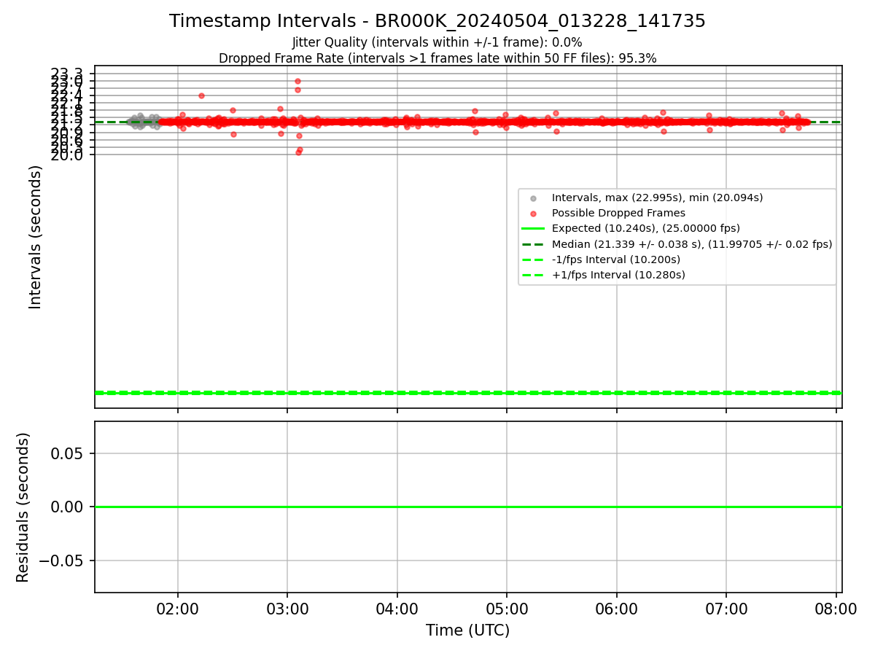This screenshot has height=656, width=875.
Task: Click the '05:00' x-axis tick label
Action: click(x=507, y=609)
